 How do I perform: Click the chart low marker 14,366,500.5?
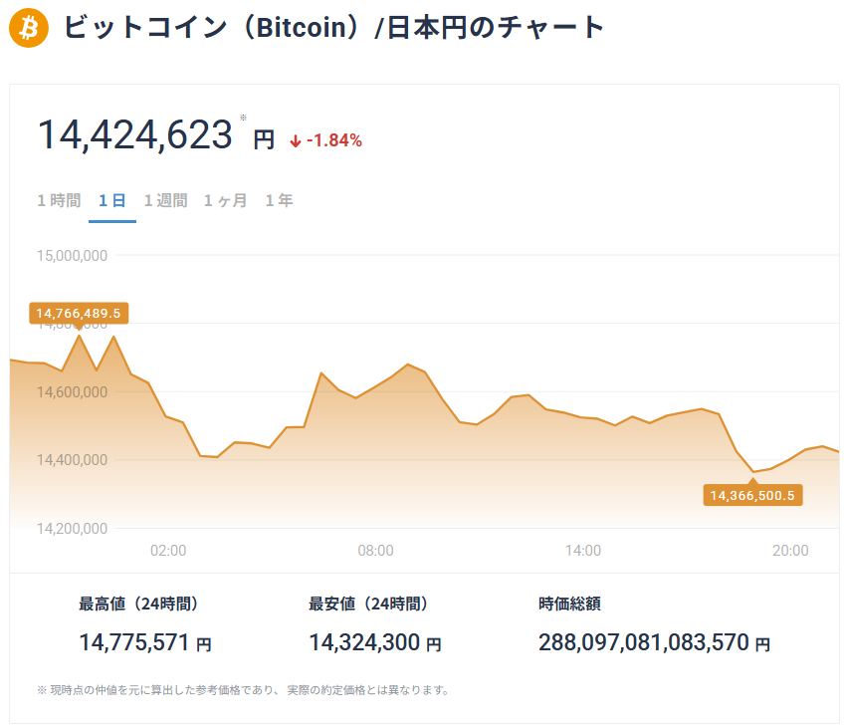tap(752, 495)
